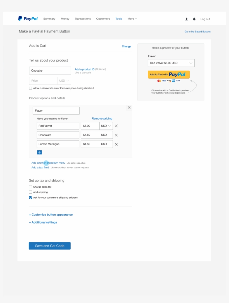
Task: Click the Save and Get Code button
Action: (50, 246)
